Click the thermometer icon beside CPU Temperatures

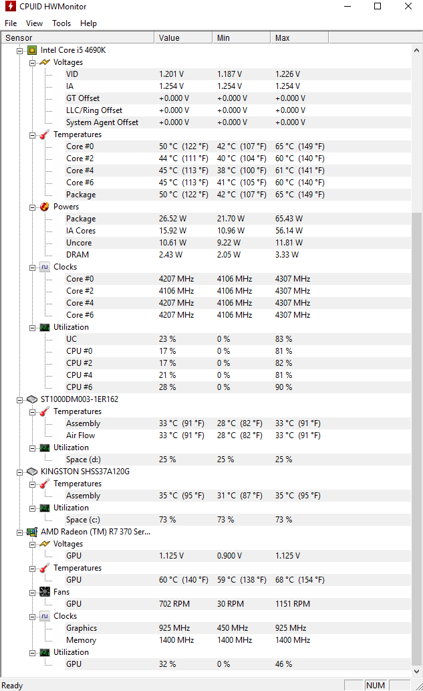45,134
